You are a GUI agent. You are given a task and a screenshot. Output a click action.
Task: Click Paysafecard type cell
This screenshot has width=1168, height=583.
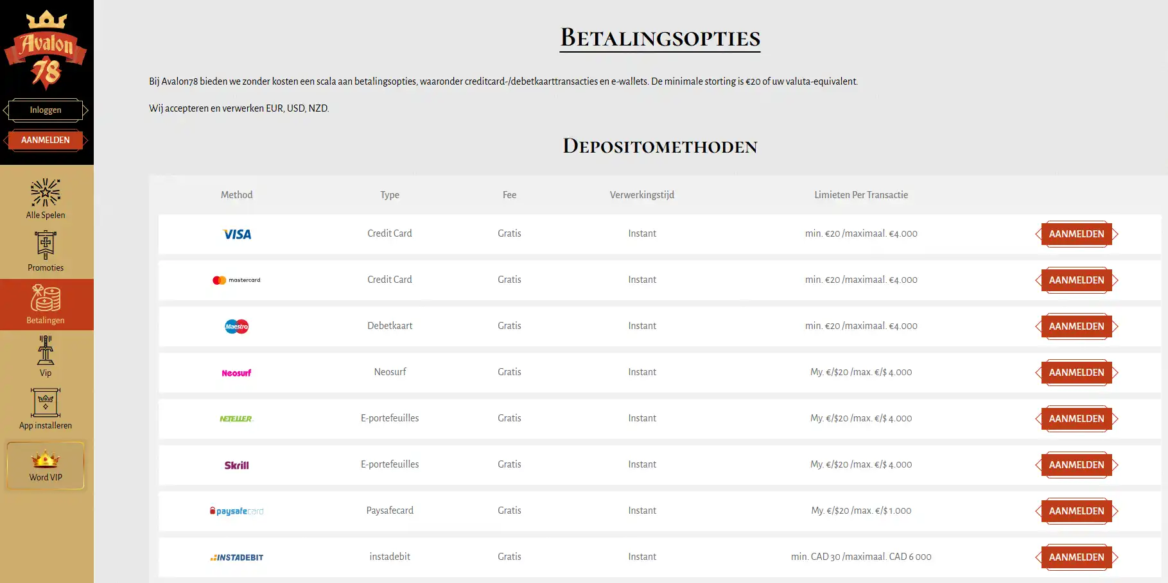click(x=390, y=511)
